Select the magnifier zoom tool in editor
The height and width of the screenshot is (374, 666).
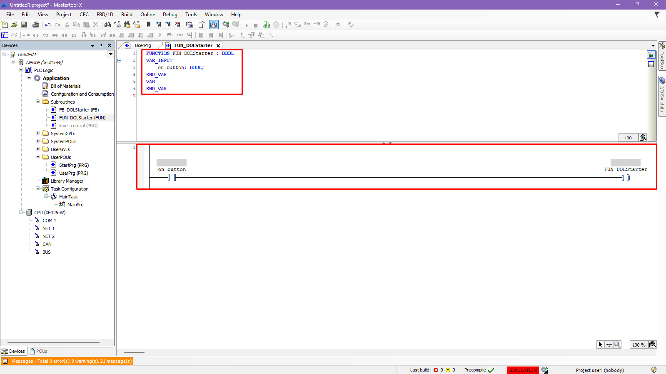617,344
